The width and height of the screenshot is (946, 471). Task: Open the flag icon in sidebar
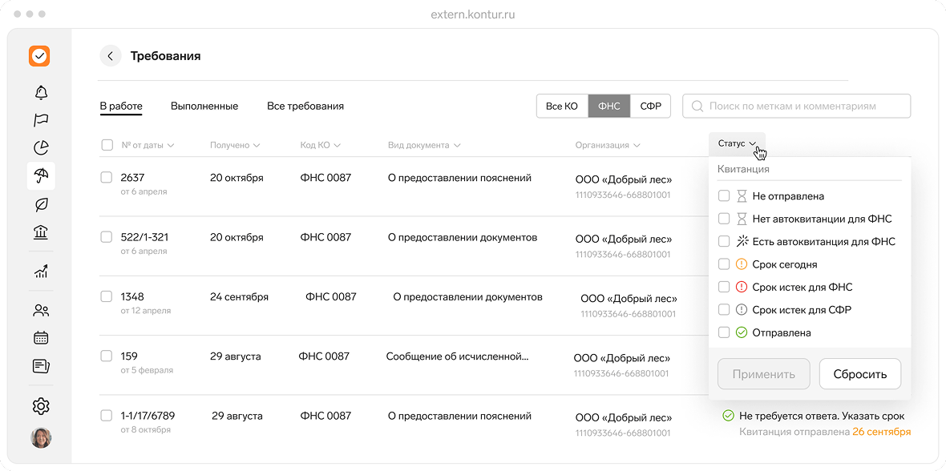[41, 120]
